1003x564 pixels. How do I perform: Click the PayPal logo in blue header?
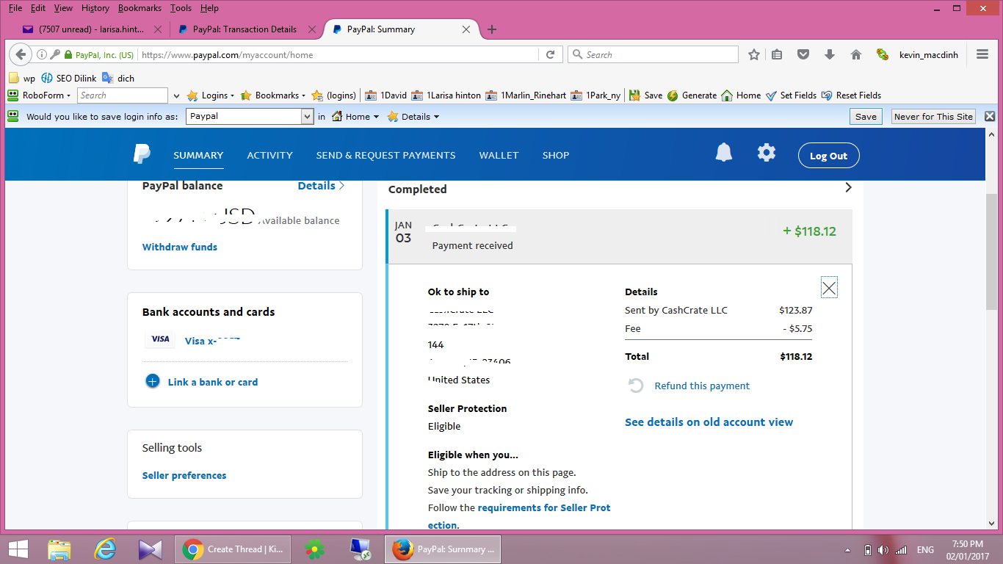tap(142, 154)
